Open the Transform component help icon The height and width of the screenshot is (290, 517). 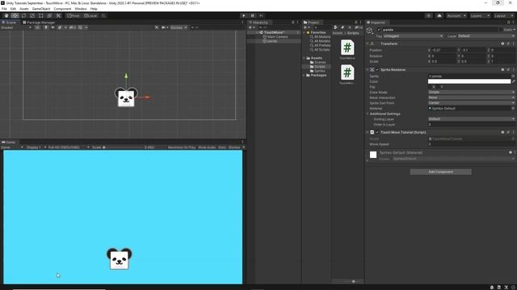coord(502,43)
